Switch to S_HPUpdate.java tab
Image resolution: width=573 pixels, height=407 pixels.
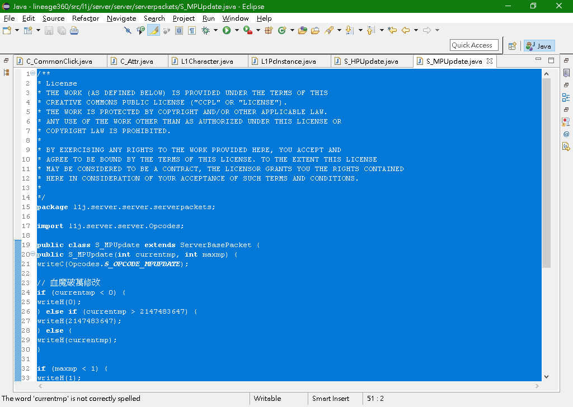(371, 61)
